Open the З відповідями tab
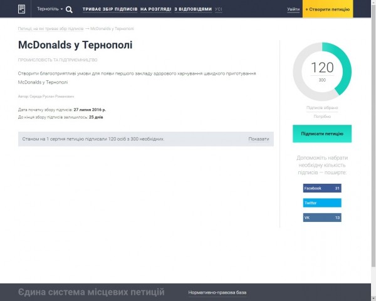The height and width of the screenshot is (301, 376). [x=193, y=9]
